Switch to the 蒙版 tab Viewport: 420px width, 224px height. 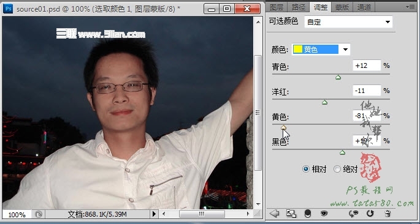[x=342, y=7]
